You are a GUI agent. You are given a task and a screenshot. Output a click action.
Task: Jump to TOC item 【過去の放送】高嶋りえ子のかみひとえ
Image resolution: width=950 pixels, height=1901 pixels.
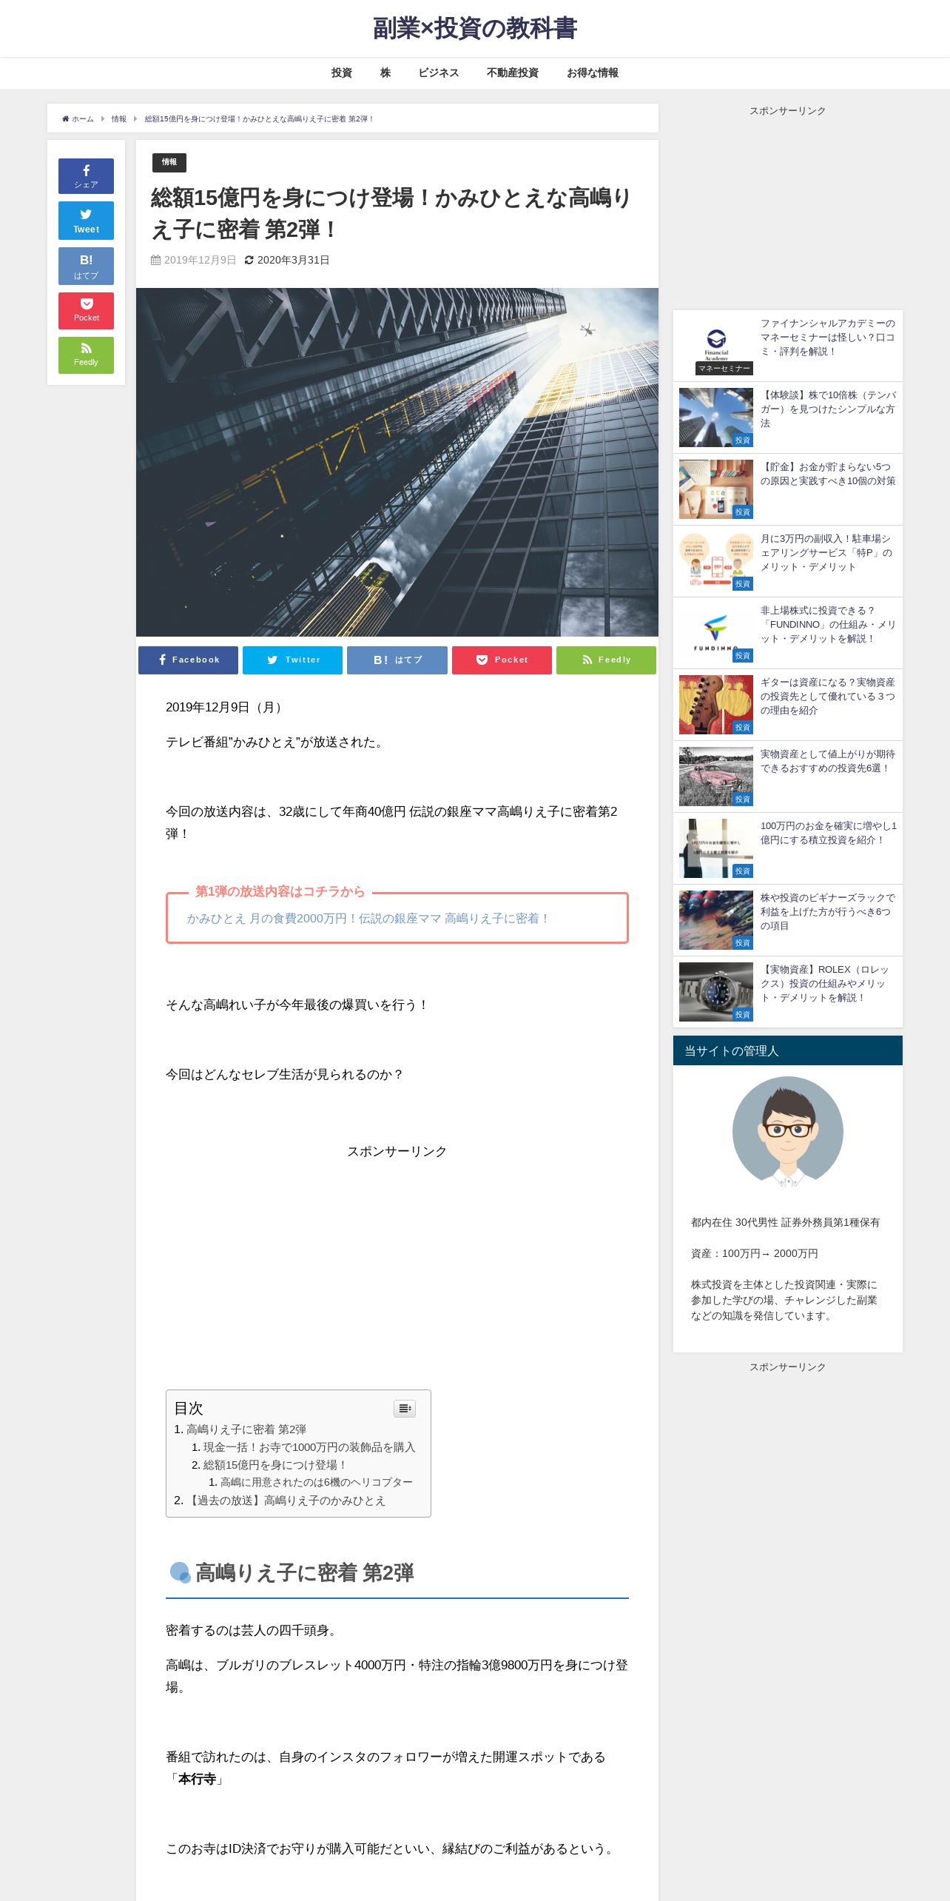click(x=286, y=1501)
